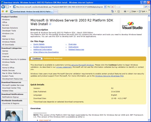Image resolution: width=151 pixels, height=122 pixels.
Task: Click the browser Forward arrow button
Action: (7, 7)
